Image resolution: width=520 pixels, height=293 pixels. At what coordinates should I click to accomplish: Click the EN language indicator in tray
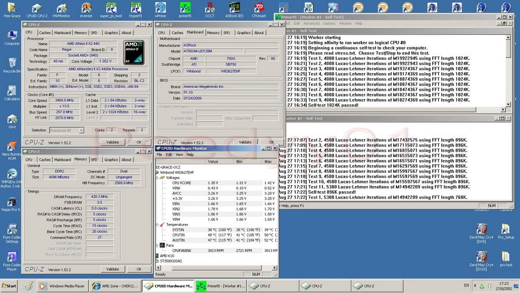[x=467, y=285]
